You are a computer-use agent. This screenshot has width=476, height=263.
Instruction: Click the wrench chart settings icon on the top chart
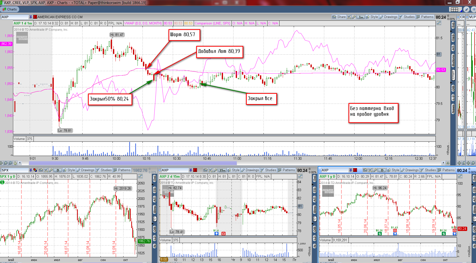pyautogui.click(x=354, y=17)
